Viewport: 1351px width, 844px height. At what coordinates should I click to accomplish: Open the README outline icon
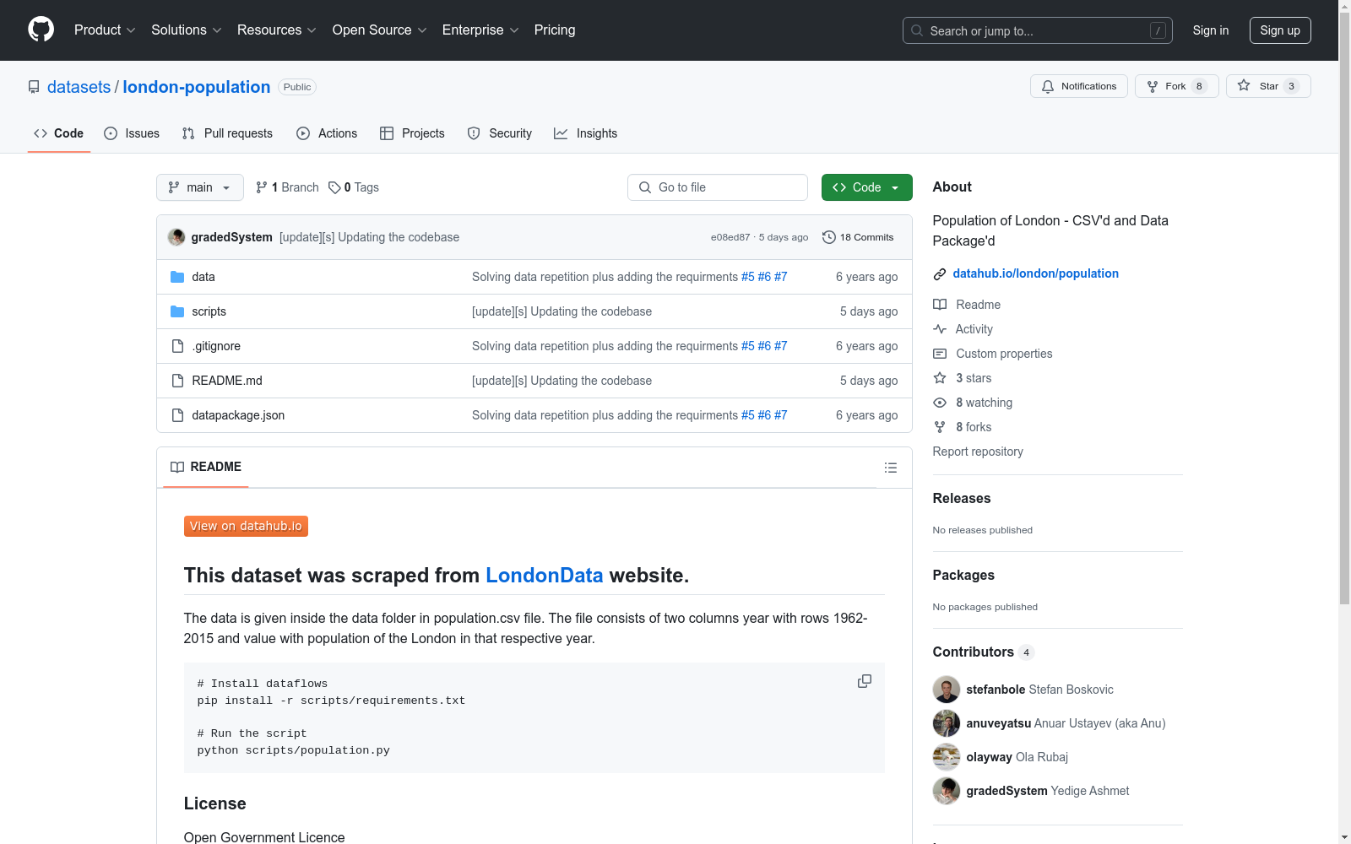(x=891, y=468)
